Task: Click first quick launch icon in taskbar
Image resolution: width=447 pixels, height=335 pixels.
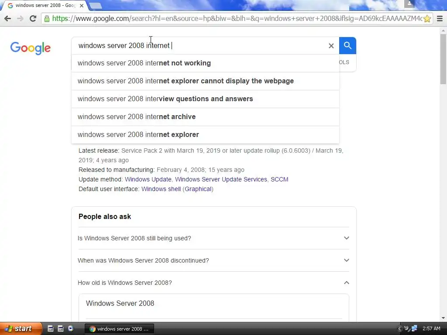Action: 51,328
